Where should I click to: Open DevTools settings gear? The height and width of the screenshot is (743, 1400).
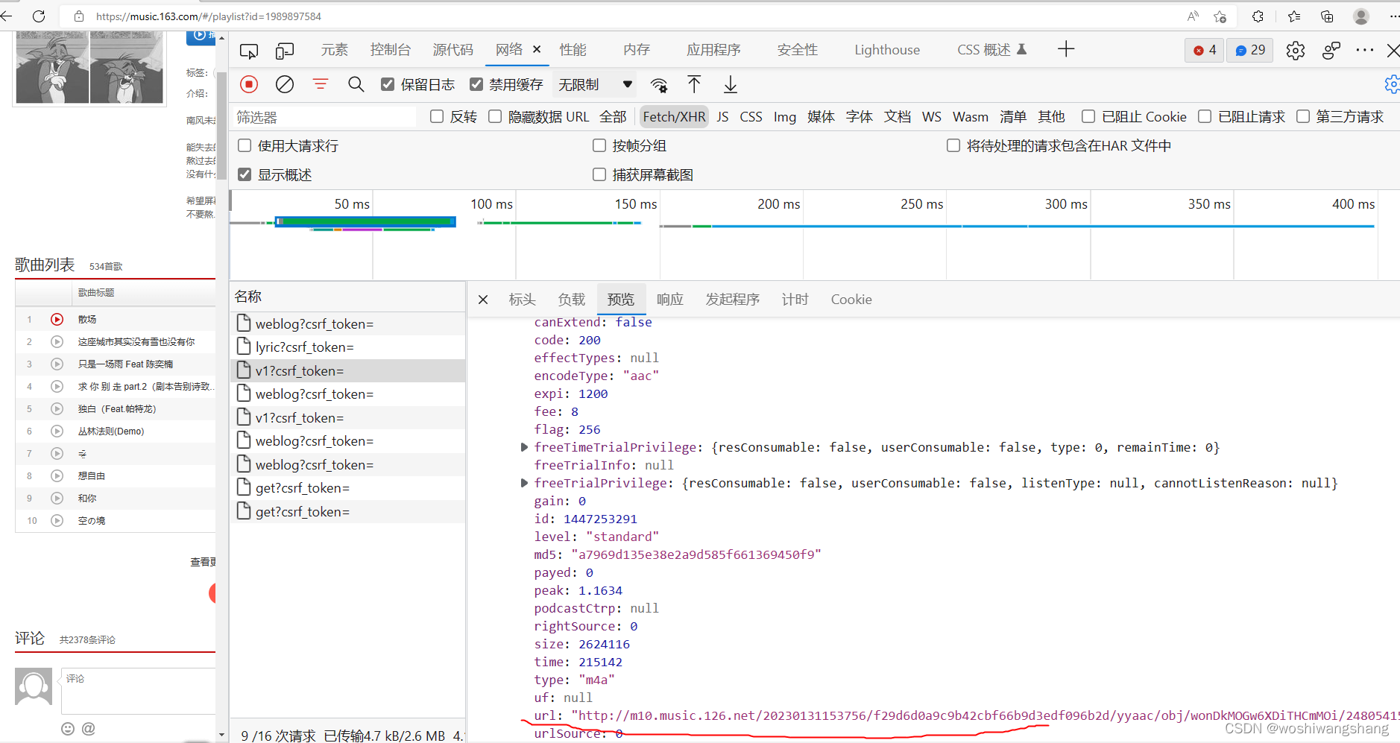1296,50
